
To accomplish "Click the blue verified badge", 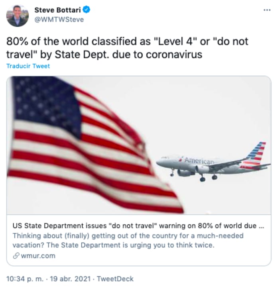I will pyautogui.click(x=86, y=10).
